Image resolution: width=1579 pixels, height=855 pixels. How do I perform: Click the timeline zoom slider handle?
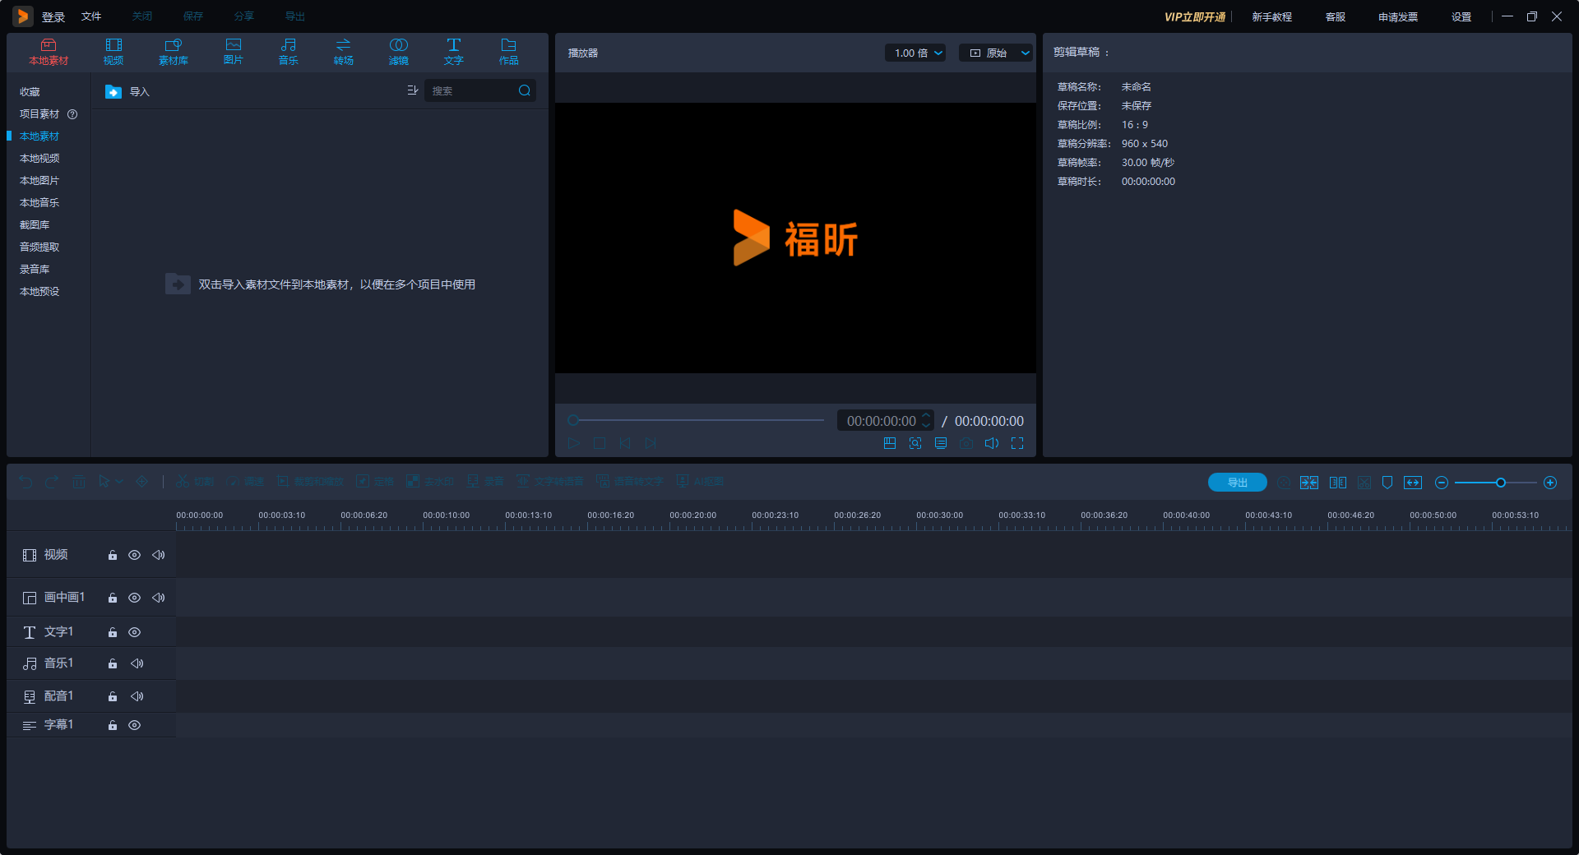click(1501, 483)
